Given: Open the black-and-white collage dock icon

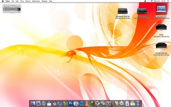Looking at the screenshot, I should pos(98,103).
